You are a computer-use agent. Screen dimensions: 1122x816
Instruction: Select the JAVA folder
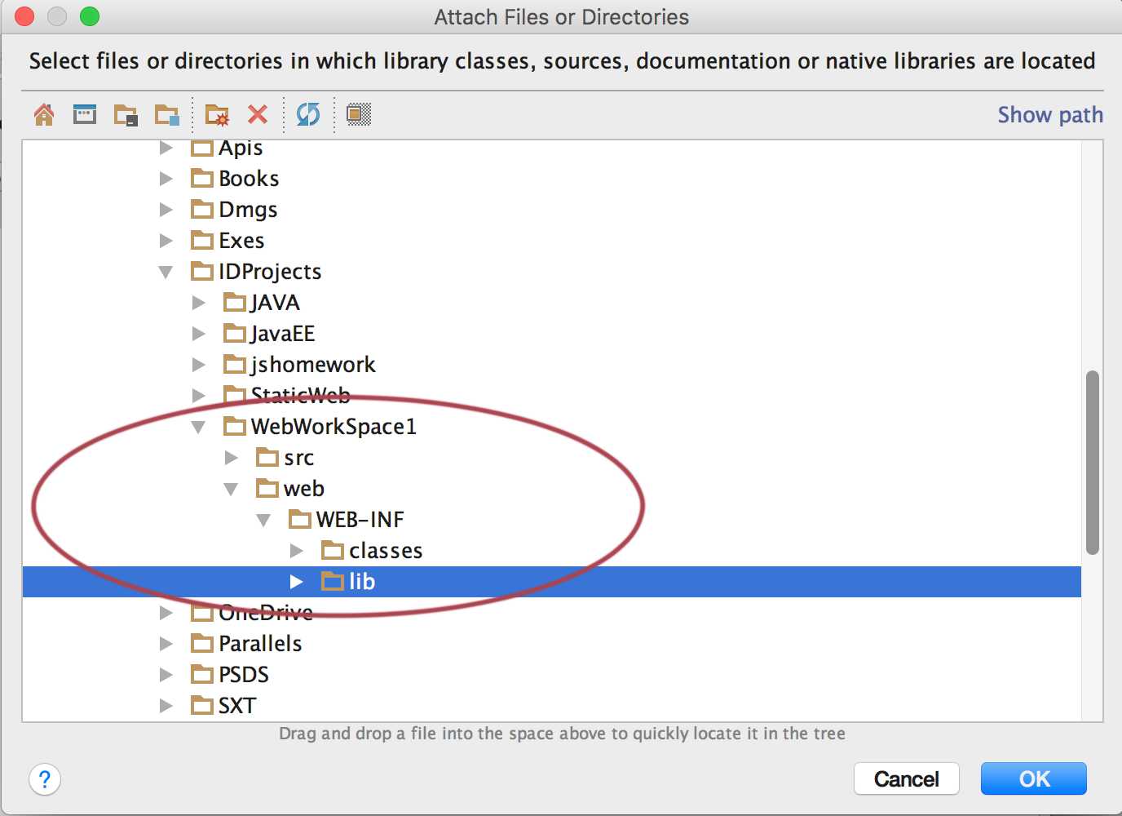click(x=262, y=303)
